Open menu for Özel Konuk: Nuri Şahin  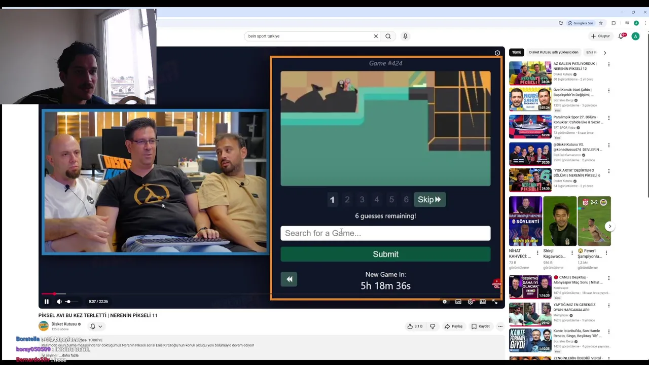tap(608, 91)
